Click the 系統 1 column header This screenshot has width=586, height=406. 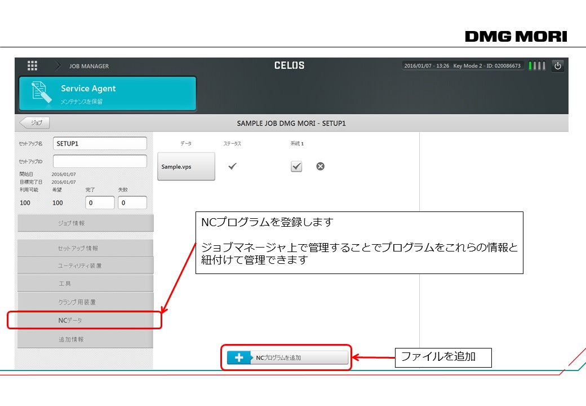(x=297, y=144)
